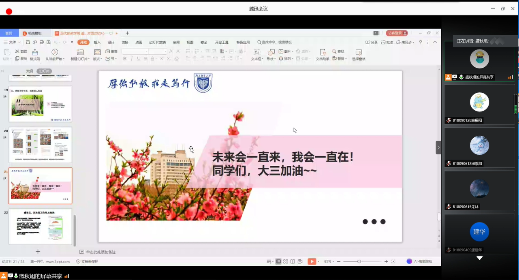Click the 首页 home tab
Screen dimensions: 519x280
[x=9, y=33]
